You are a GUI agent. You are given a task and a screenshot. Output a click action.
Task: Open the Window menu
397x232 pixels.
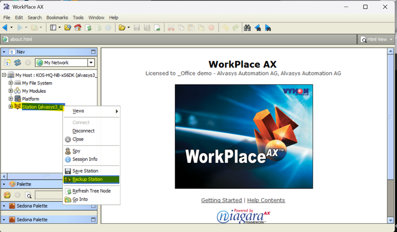[x=96, y=17]
